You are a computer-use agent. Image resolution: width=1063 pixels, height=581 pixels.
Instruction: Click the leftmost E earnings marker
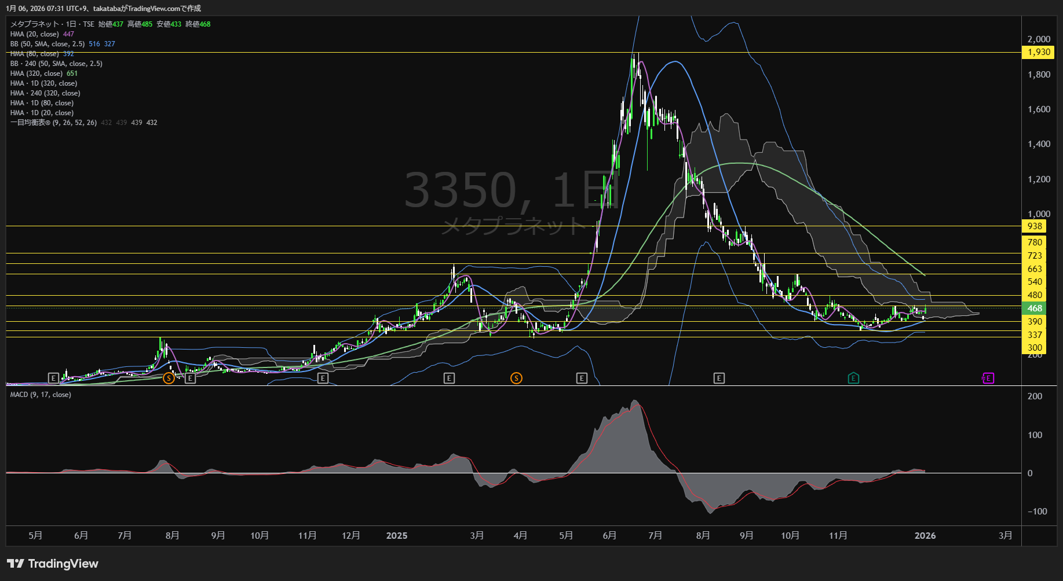pos(53,378)
